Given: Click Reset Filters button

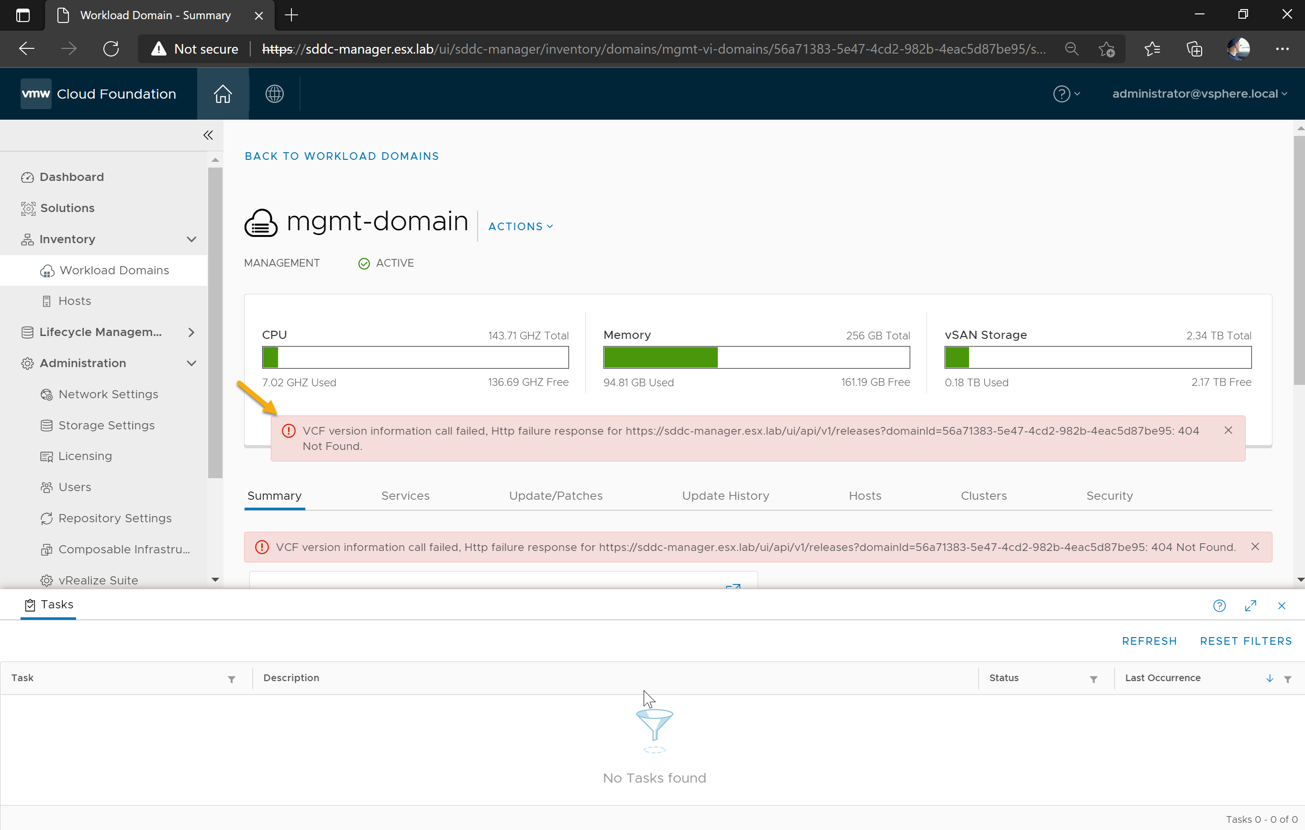Looking at the screenshot, I should (x=1246, y=641).
